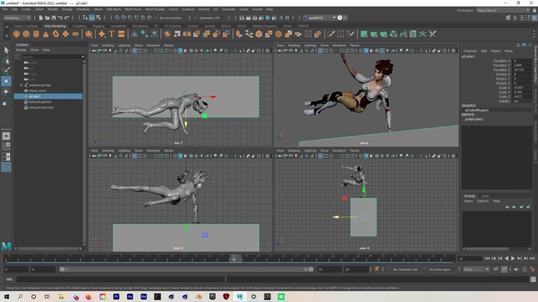Switch to the Anim tab in layer editor
This screenshot has height=302, width=538.
tap(485, 196)
